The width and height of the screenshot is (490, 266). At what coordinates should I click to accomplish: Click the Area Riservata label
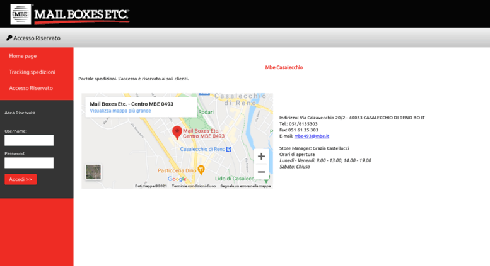(x=20, y=113)
